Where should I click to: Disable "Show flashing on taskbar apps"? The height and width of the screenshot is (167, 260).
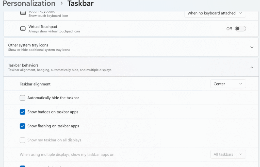coord(22,126)
